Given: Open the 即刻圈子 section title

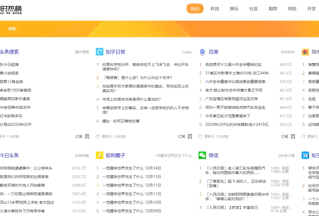Looking at the screenshot, I should 115,155.
